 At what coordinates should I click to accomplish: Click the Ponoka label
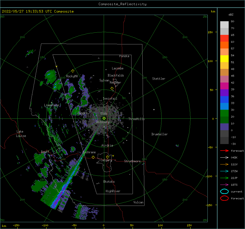click(x=124, y=56)
